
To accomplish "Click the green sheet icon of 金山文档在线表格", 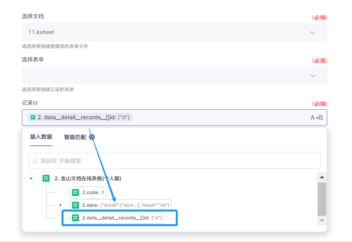I will click(46, 178).
